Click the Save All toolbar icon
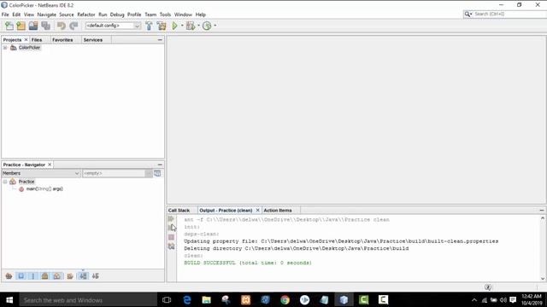The height and width of the screenshot is (307, 547). [x=45, y=26]
